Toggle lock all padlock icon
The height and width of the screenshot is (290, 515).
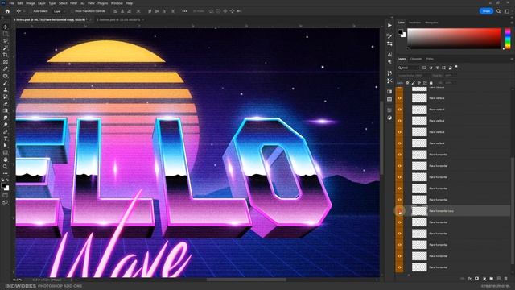pyautogui.click(x=431, y=83)
